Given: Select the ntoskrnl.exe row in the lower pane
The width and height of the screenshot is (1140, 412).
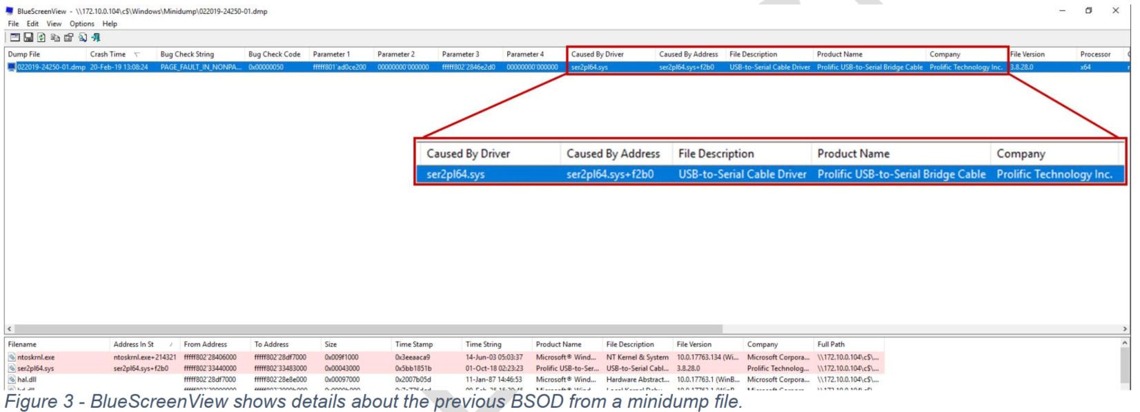Looking at the screenshot, I should coord(445,358).
